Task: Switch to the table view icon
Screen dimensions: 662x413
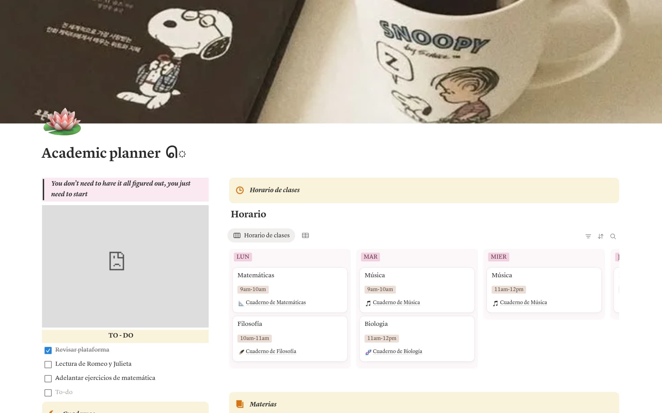Action: (x=305, y=236)
